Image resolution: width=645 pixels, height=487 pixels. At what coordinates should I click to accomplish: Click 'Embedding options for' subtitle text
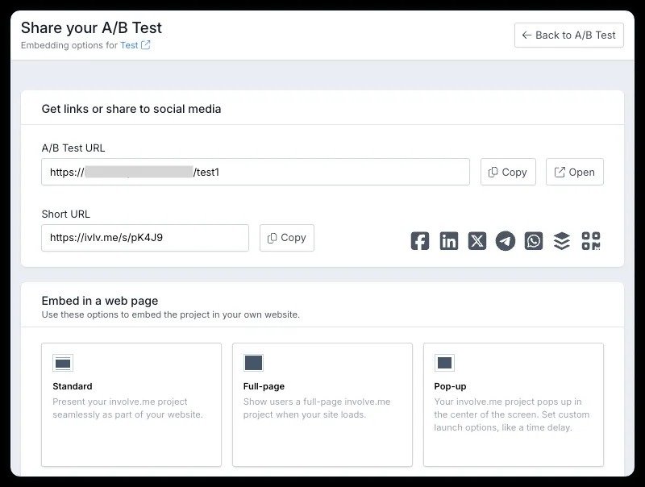point(69,45)
